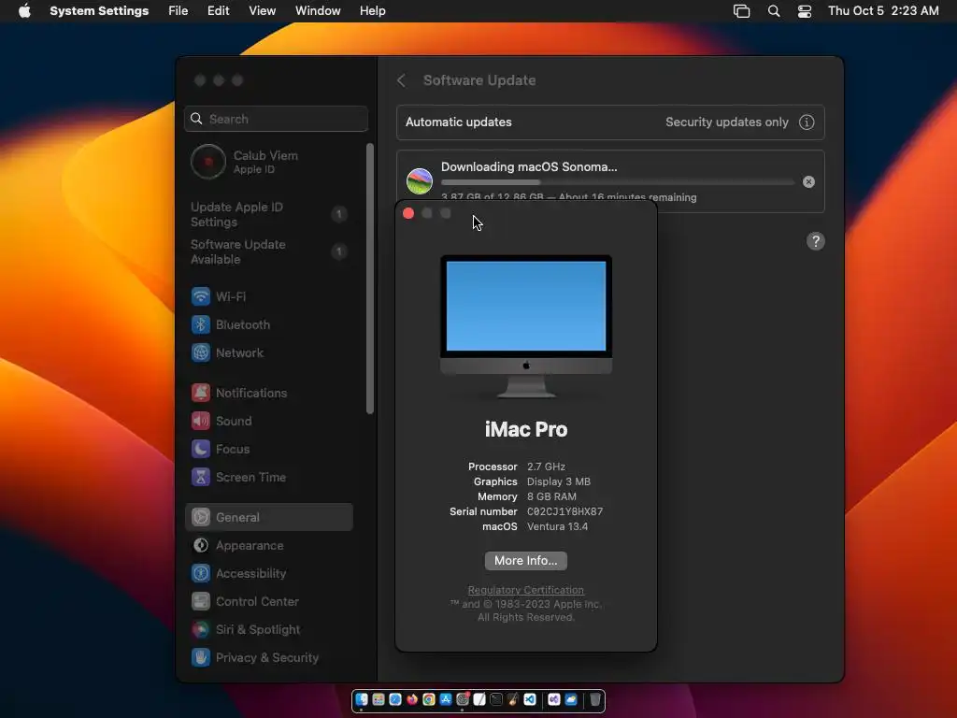Click the More Info... button

coord(525,561)
